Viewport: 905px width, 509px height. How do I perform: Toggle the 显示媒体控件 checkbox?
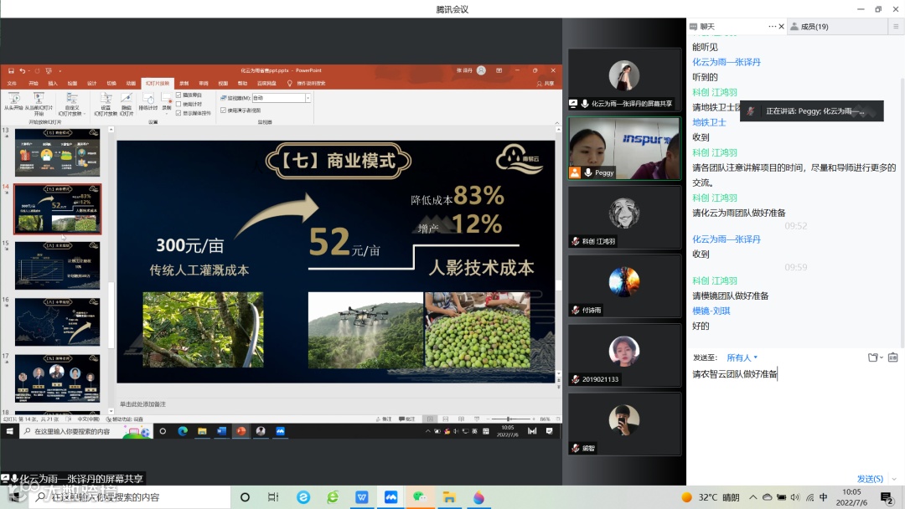click(x=178, y=113)
